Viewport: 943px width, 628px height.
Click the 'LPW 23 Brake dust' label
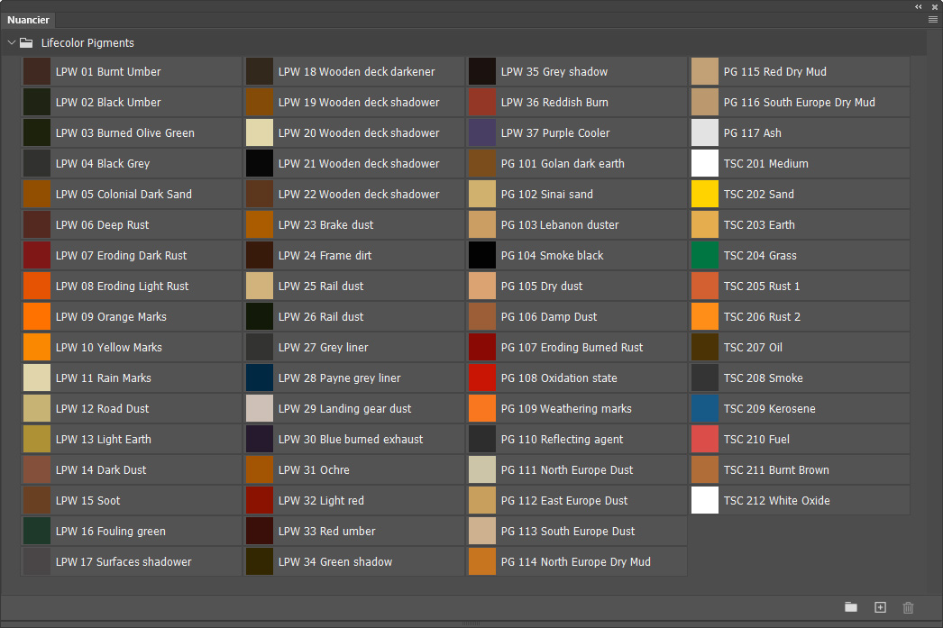coord(326,224)
